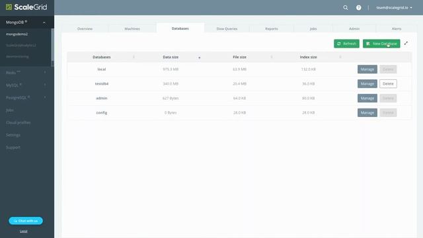Click the New Database button
Image resolution: width=423 pixels, height=238 pixels.
(381, 44)
